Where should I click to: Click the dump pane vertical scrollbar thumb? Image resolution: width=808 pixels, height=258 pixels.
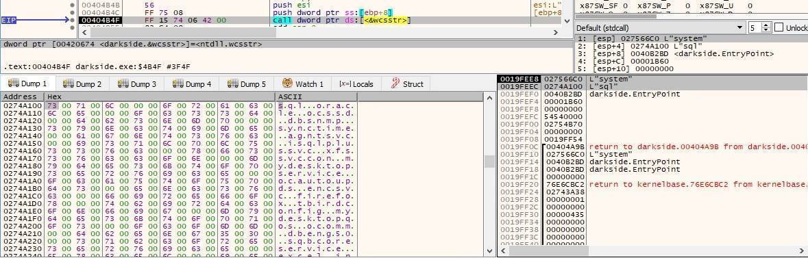coord(489,162)
